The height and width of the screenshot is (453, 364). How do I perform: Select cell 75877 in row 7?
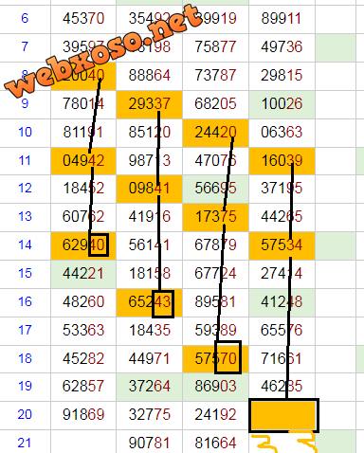click(x=216, y=46)
